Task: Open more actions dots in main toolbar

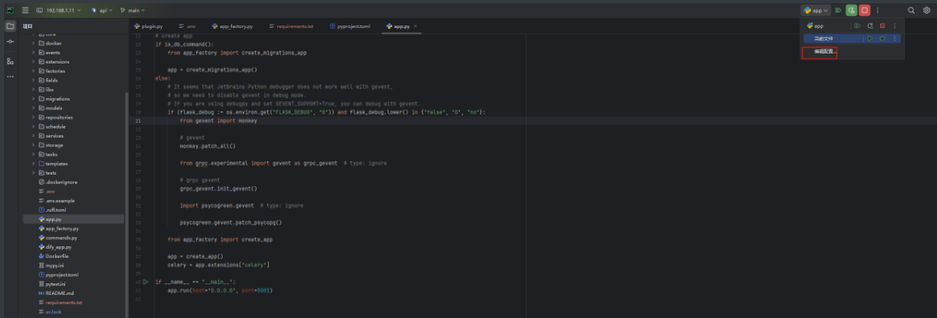Action: coord(878,10)
